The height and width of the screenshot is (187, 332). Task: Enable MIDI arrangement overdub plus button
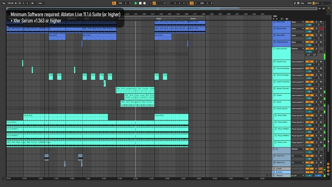click(x=151, y=3)
